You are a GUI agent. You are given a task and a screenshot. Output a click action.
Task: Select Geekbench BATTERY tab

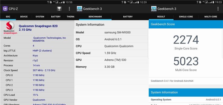pos(128,17)
